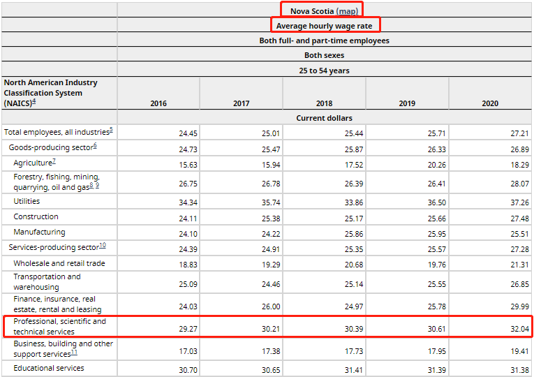
Task: Select the 2020 column header
Action: point(490,103)
